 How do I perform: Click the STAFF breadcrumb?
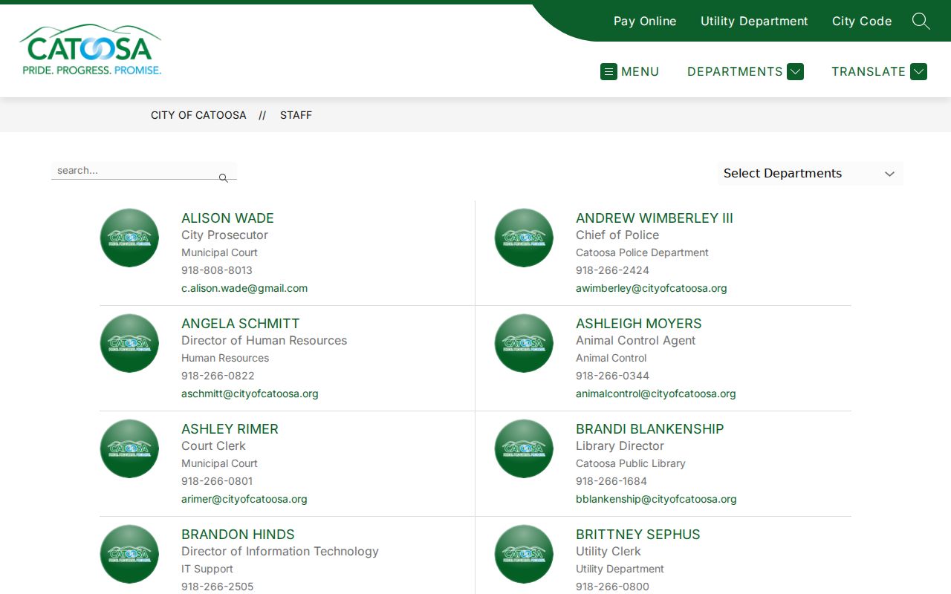(296, 115)
